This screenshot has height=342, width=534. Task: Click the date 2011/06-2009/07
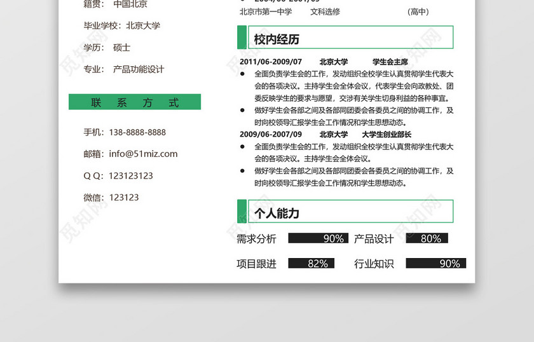271,62
